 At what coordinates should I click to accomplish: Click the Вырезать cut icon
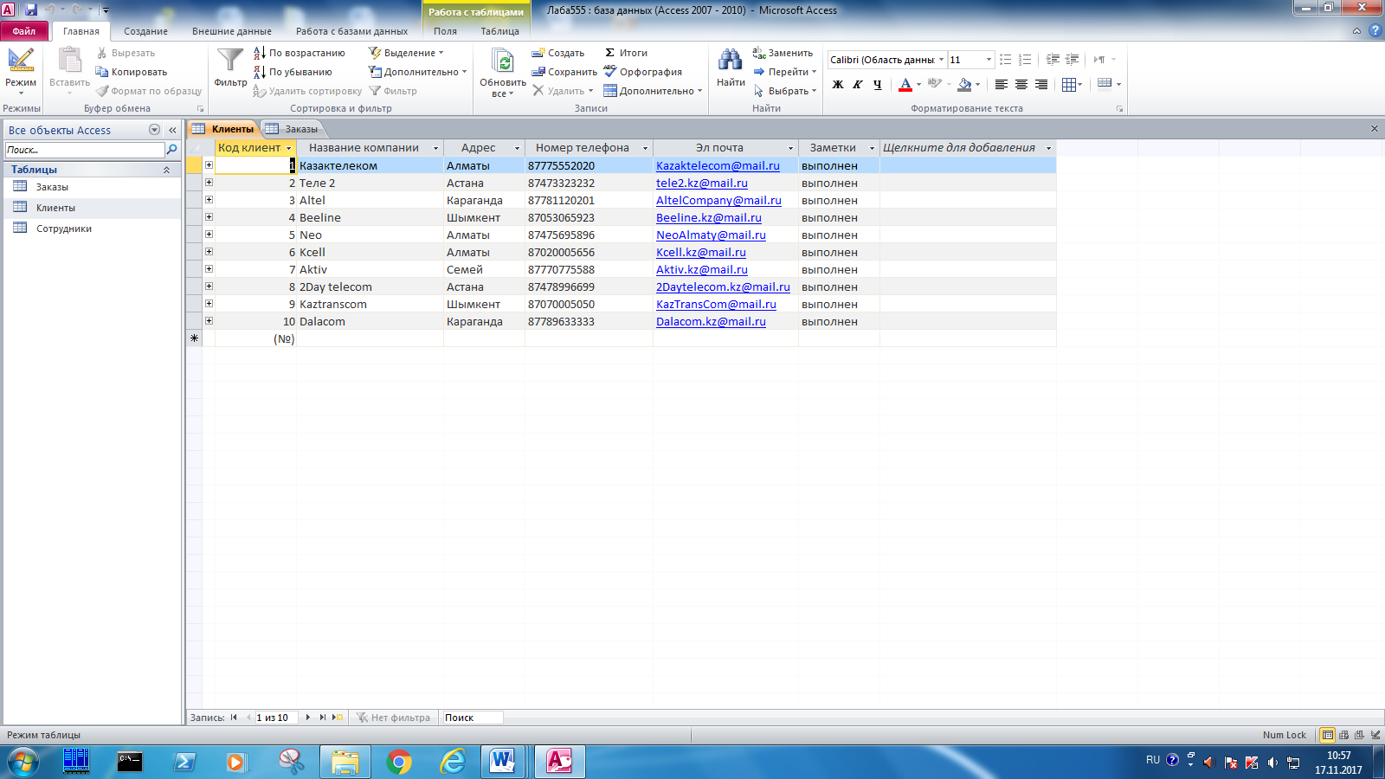coord(102,53)
